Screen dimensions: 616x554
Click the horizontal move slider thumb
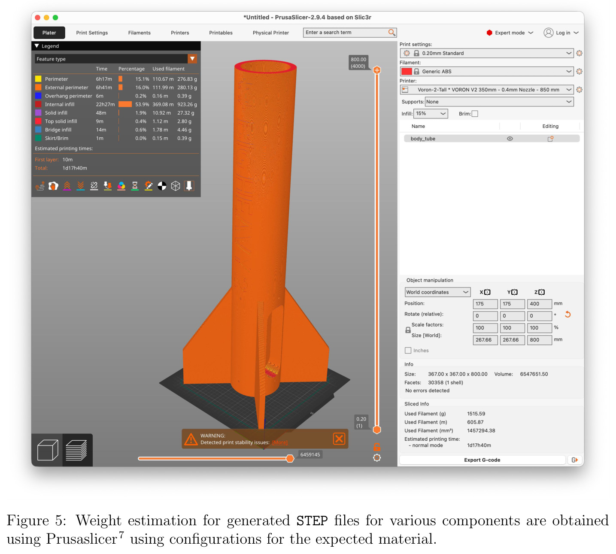coord(290,459)
